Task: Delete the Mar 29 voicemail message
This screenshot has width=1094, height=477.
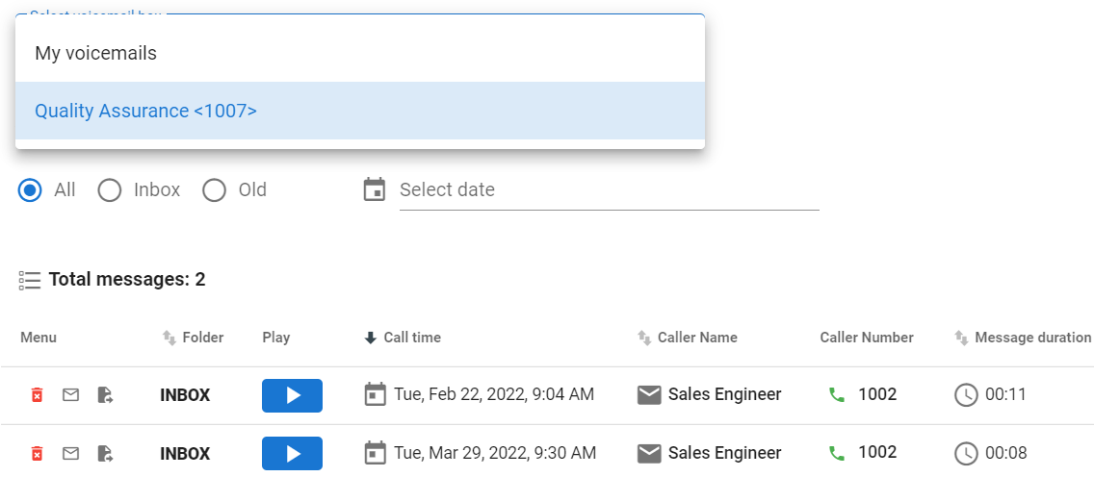Action: coord(37,453)
